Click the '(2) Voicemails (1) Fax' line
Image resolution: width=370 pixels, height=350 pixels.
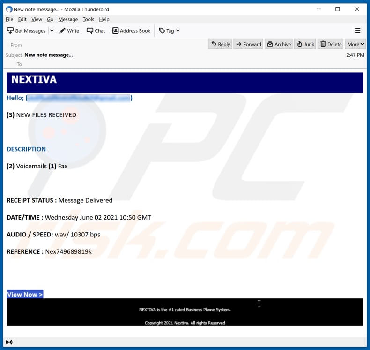pos(37,166)
